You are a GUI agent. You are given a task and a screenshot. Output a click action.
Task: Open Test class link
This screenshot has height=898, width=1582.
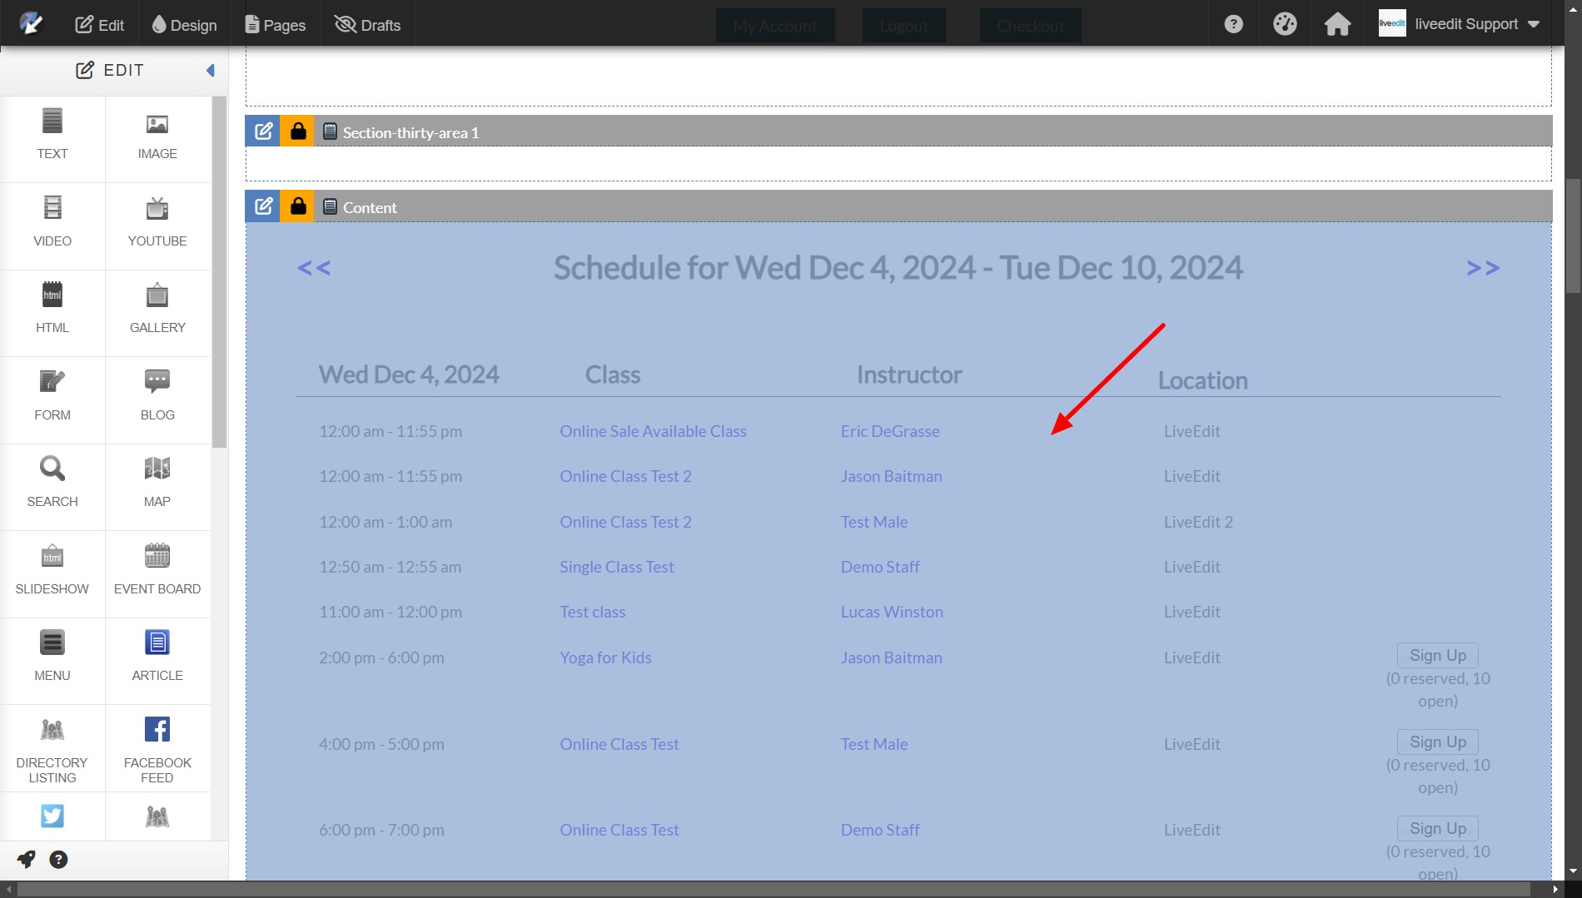(592, 612)
